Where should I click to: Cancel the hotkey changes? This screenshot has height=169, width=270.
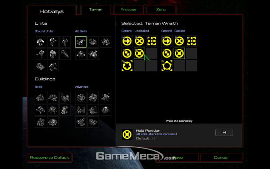(221, 158)
